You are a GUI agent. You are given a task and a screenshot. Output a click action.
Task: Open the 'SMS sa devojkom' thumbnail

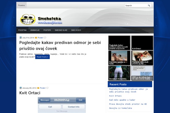point(142,73)
